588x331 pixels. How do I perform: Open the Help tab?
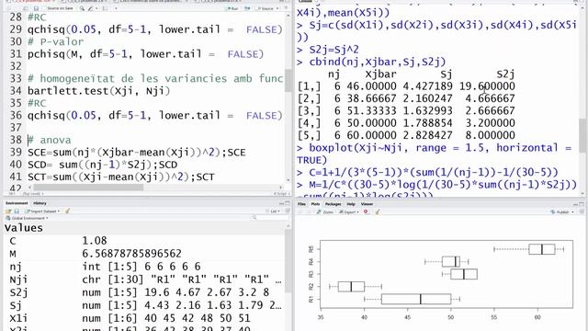coord(351,204)
